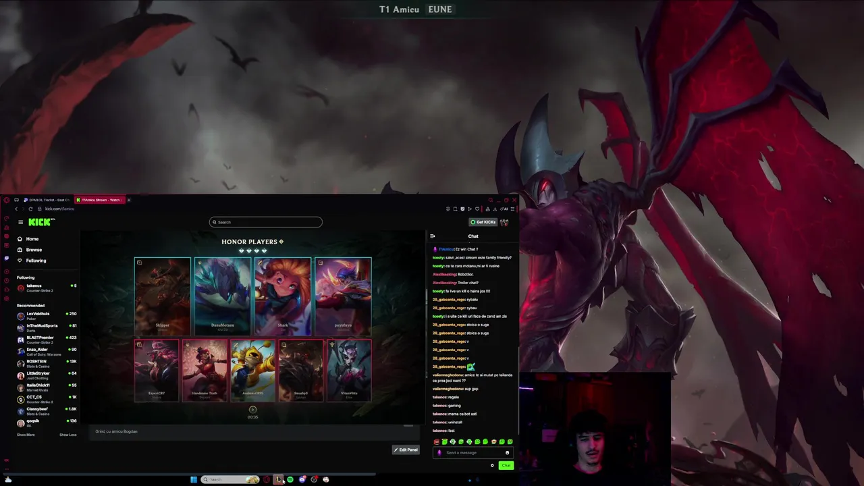Click the Get KICKs button
This screenshot has width=864, height=486.
pyautogui.click(x=483, y=222)
